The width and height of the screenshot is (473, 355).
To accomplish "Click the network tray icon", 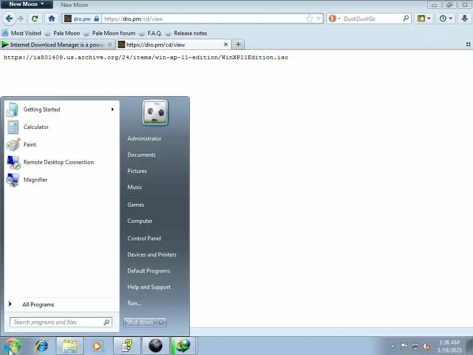I will (415, 346).
